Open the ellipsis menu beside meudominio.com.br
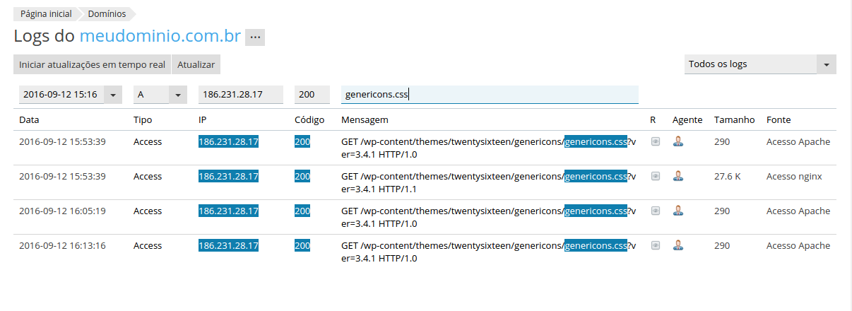Image resolution: width=852 pixels, height=311 pixels. pyautogui.click(x=255, y=37)
